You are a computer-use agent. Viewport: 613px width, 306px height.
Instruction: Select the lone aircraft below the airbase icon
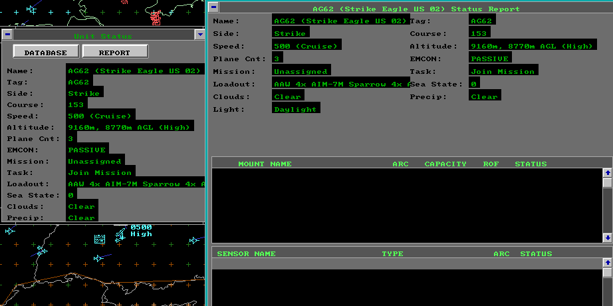[98, 258]
